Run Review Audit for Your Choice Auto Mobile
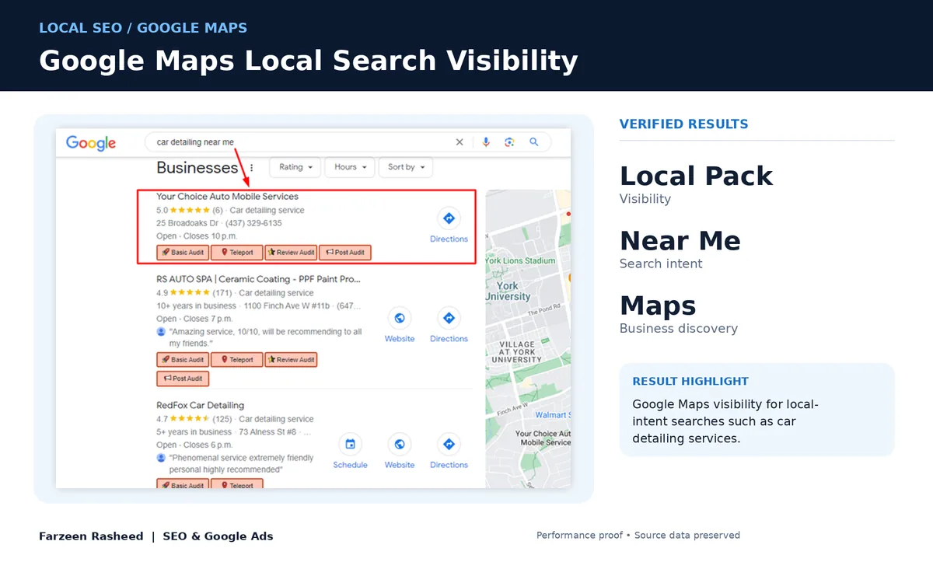This screenshot has width=933, height=583. (291, 253)
